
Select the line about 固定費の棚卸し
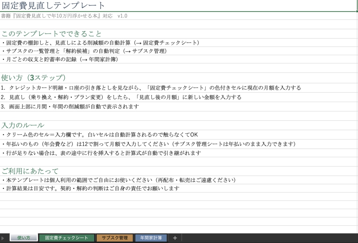point(101,43)
